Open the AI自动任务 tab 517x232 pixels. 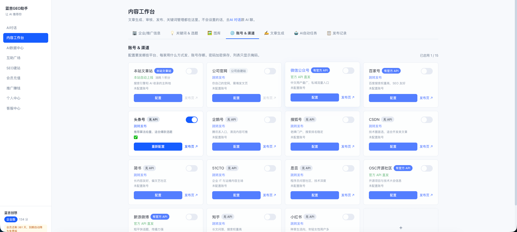[x=305, y=33]
